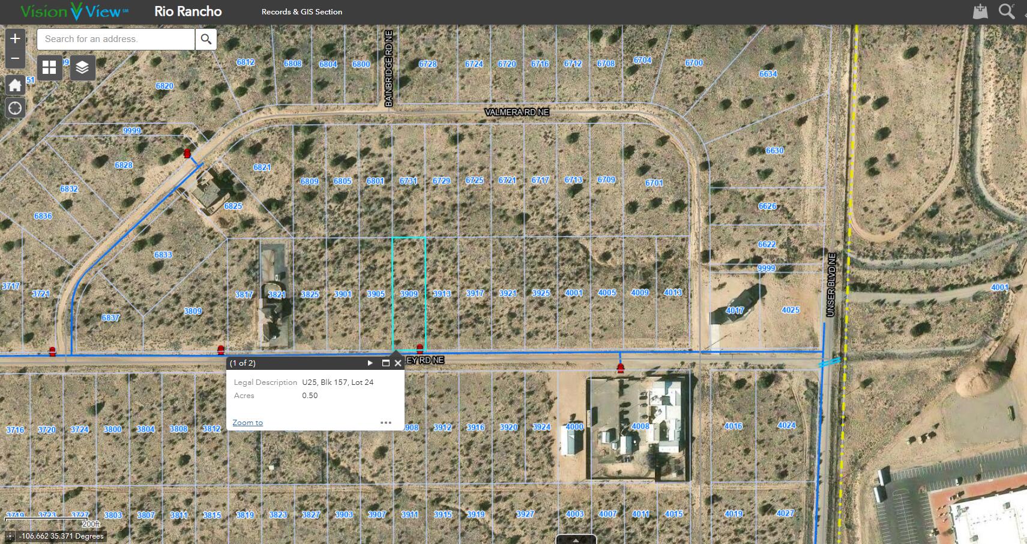Click the Valmera Rd NE street label

pos(517,112)
